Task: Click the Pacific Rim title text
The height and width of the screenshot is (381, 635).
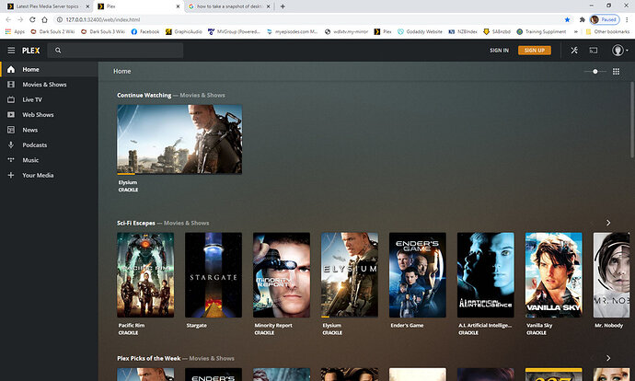Action: pyautogui.click(x=132, y=325)
